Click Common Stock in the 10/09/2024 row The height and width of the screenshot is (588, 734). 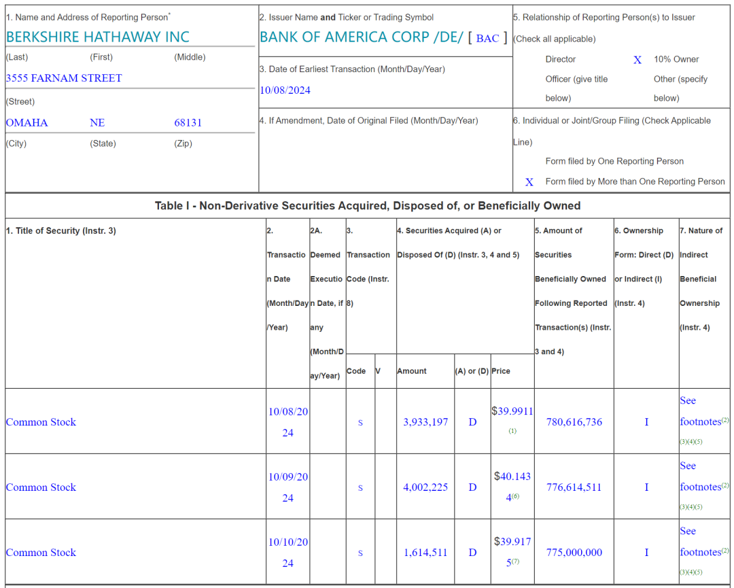click(x=41, y=487)
